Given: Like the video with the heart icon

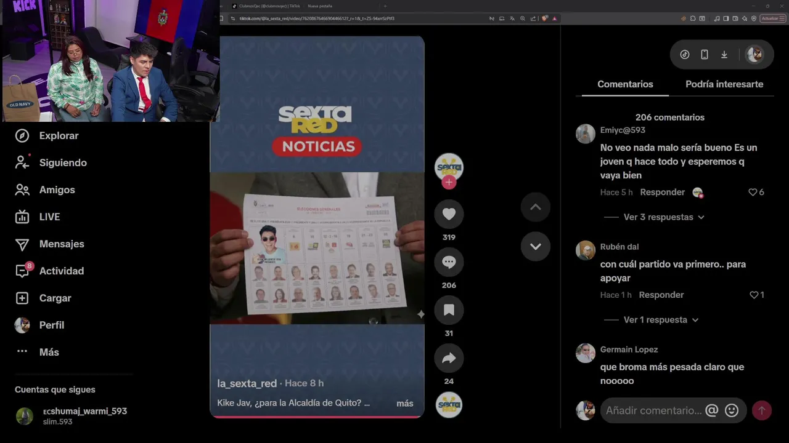Looking at the screenshot, I should [x=449, y=214].
